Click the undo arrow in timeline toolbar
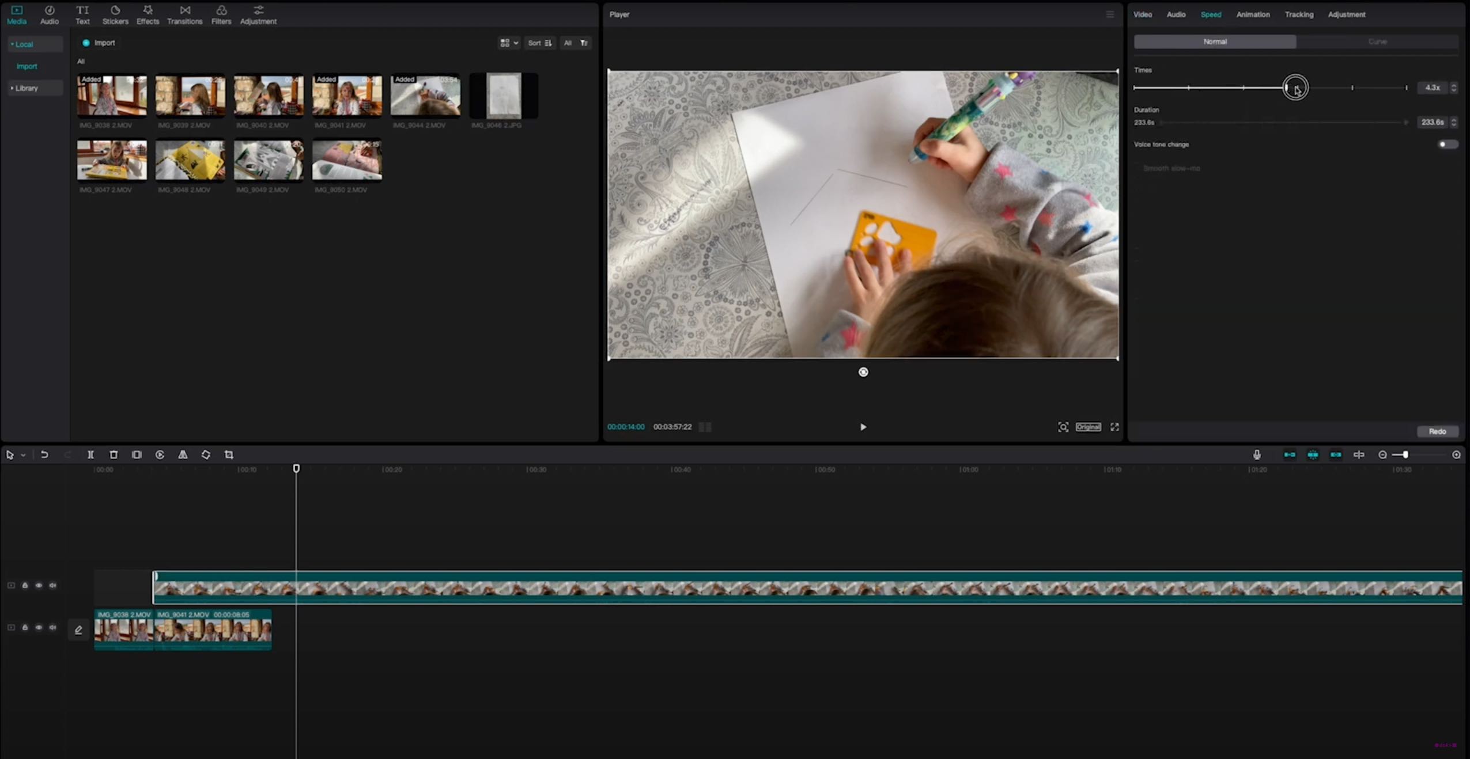1470x759 pixels. (44, 455)
